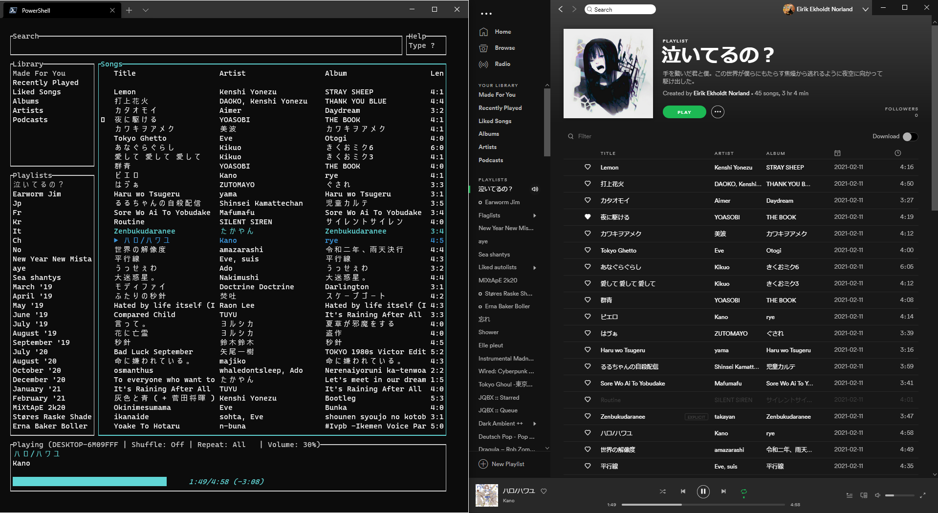Like the song Lemon with its heart icon

587,167
